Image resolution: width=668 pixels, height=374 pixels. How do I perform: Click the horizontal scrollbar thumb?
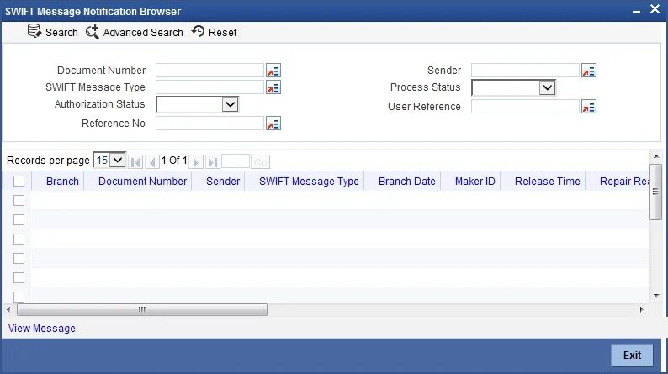coord(142,310)
